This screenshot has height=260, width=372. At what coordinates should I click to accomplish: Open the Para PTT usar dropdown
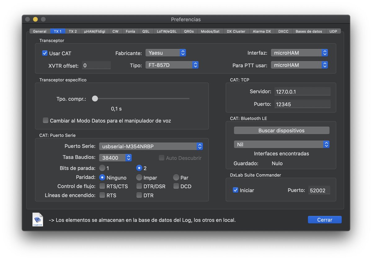[x=299, y=65]
